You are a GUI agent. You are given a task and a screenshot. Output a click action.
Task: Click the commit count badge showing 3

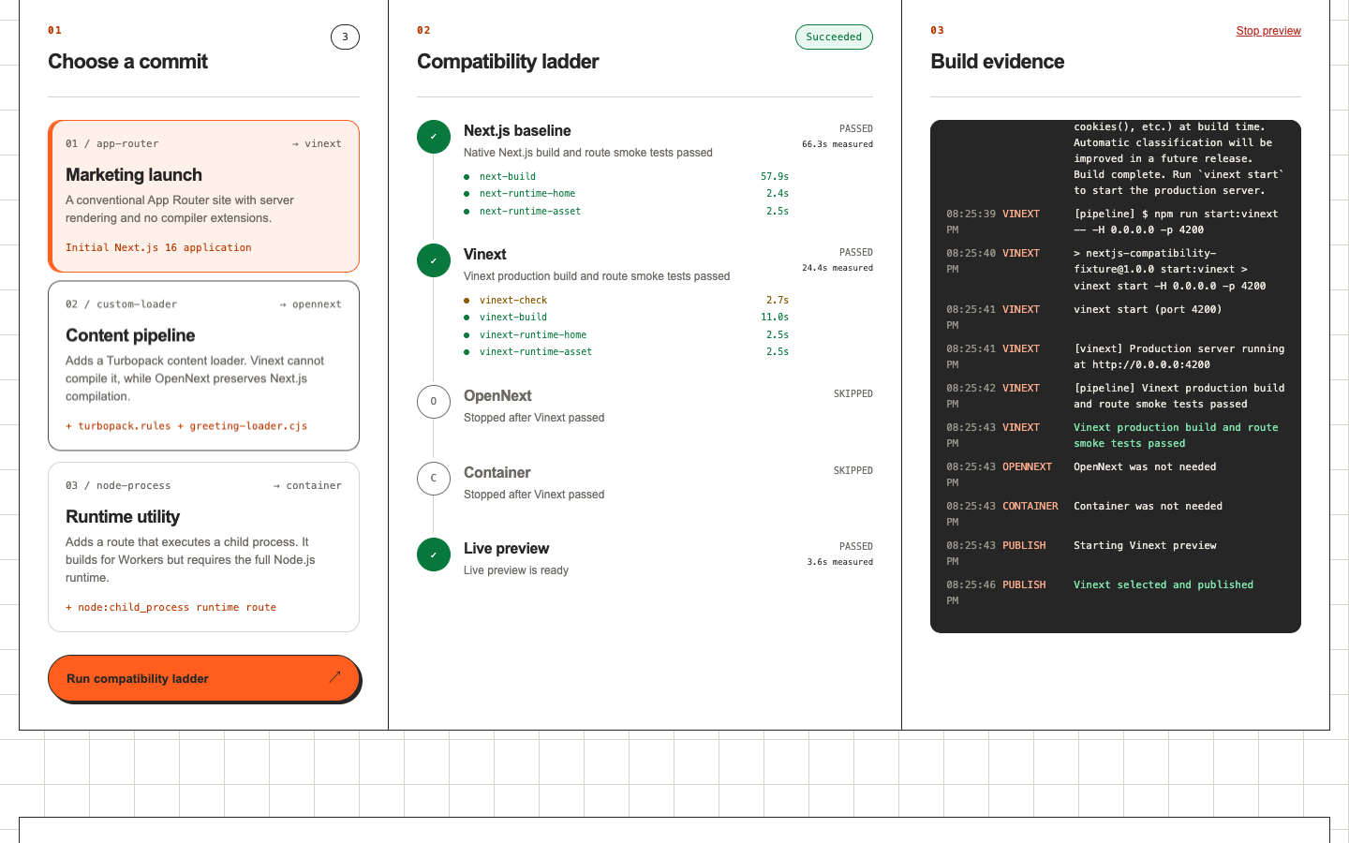(345, 37)
